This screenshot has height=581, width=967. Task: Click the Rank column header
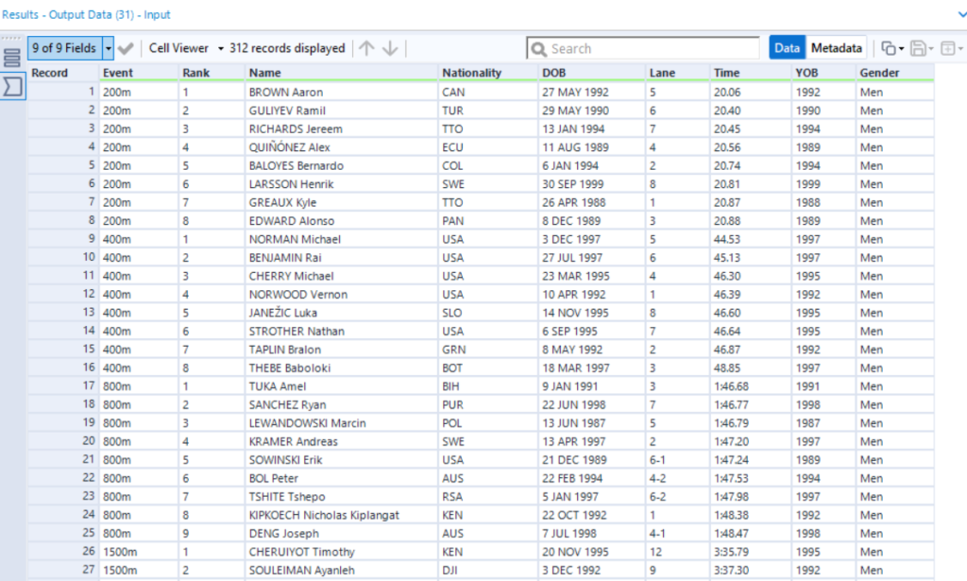click(212, 73)
